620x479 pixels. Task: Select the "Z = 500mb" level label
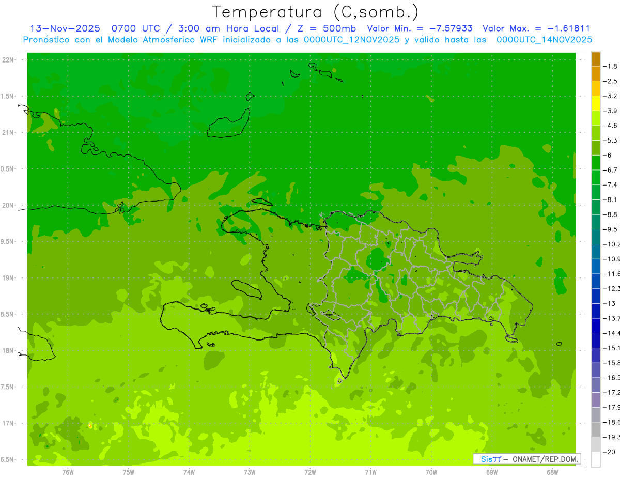pyautogui.click(x=327, y=28)
